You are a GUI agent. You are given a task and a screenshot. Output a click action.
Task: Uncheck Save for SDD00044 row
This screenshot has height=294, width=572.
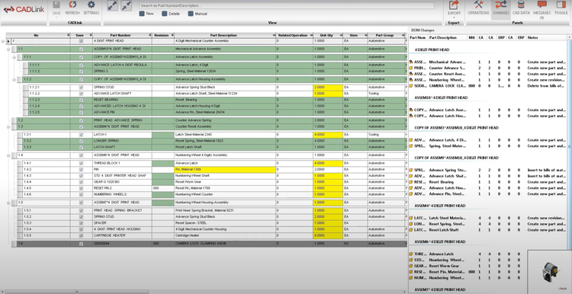[x=81, y=244]
